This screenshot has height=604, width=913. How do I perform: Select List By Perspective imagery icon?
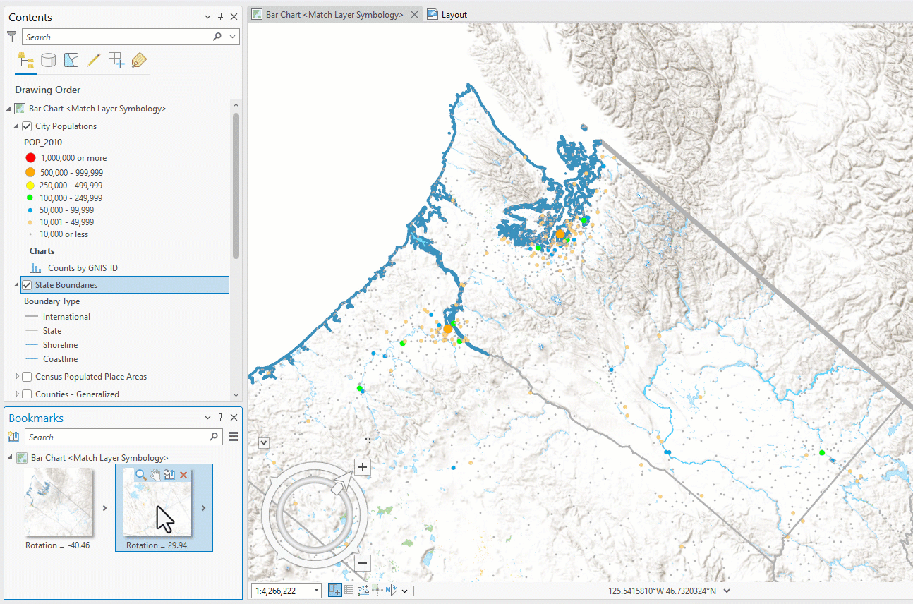[71, 60]
